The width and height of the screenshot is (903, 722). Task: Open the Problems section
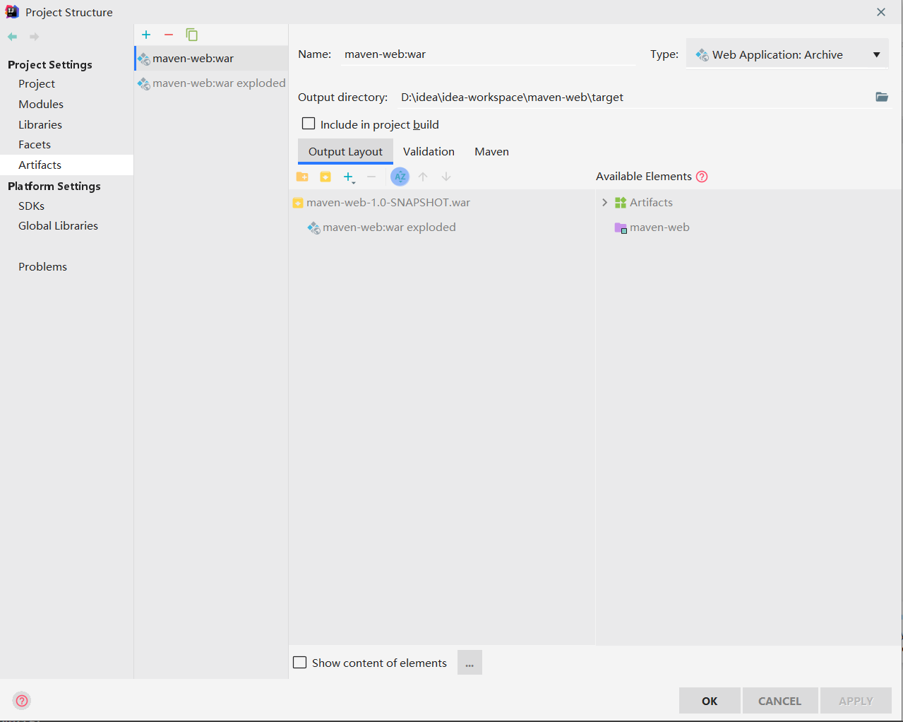coord(42,266)
